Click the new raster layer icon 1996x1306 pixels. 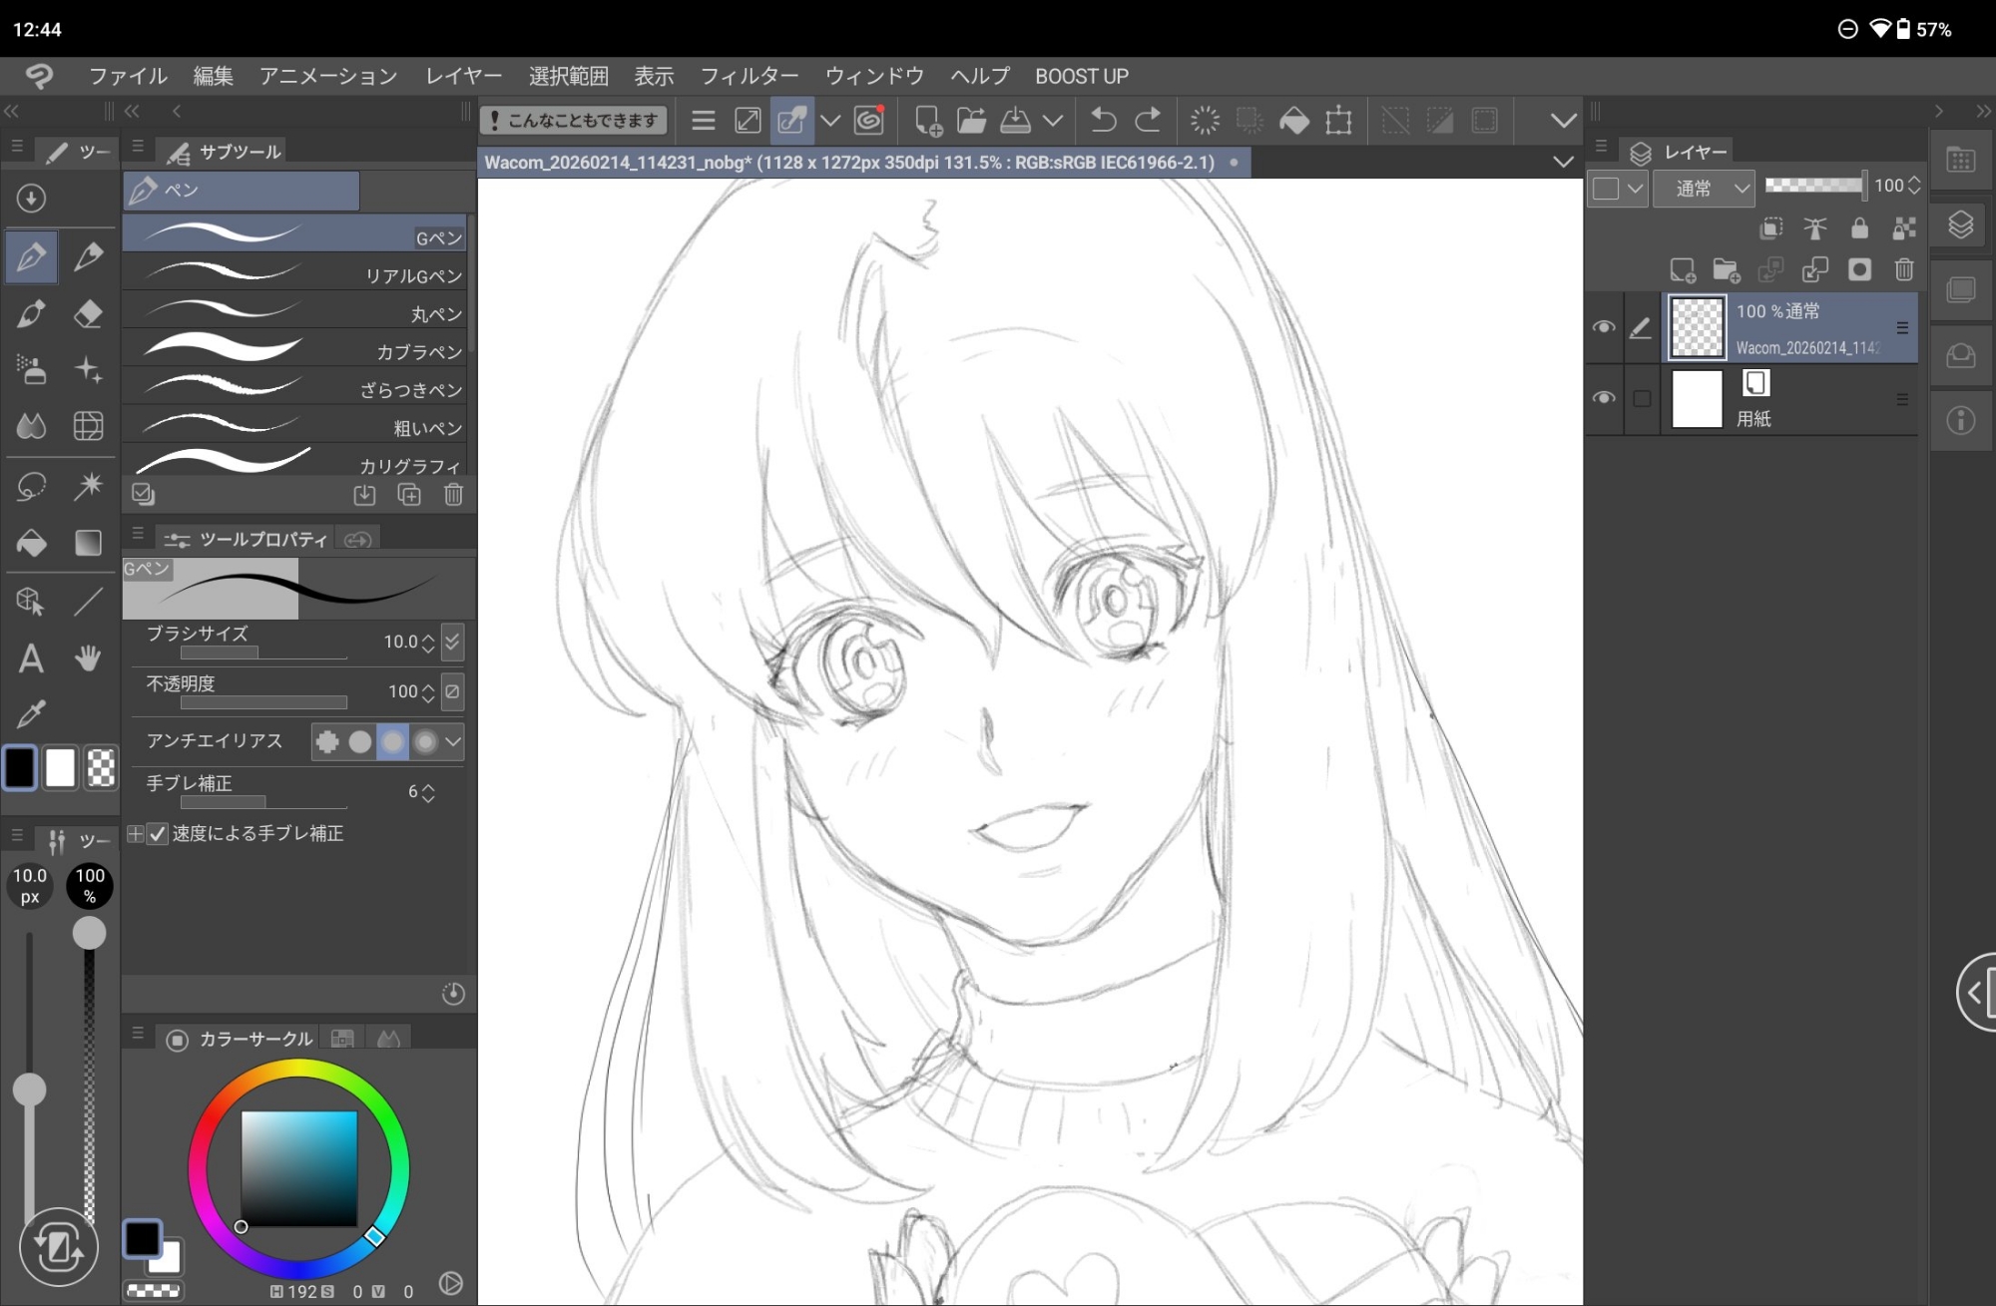click(1682, 269)
